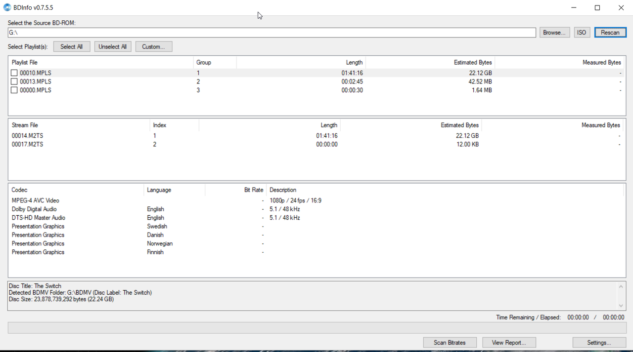Sort playlists by Group column header

tap(215, 63)
